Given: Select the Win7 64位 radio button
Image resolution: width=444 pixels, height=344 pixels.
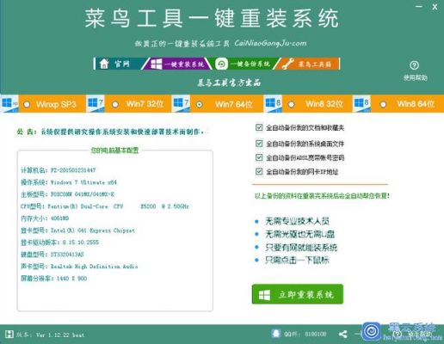Looking at the screenshot, I should pos(199,104).
